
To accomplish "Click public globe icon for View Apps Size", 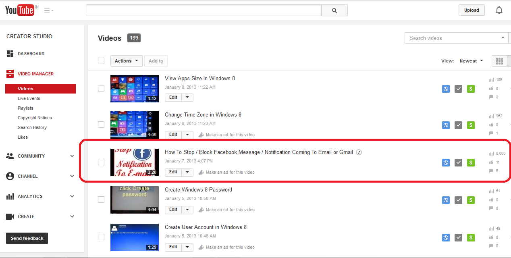I will pos(446,89).
